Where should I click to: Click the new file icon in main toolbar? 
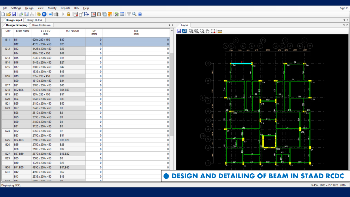(3, 14)
